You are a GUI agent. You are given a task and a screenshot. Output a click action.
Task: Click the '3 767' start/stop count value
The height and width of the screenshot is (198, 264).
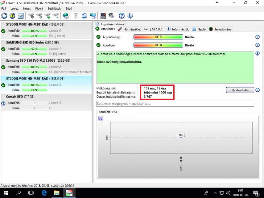148,97
